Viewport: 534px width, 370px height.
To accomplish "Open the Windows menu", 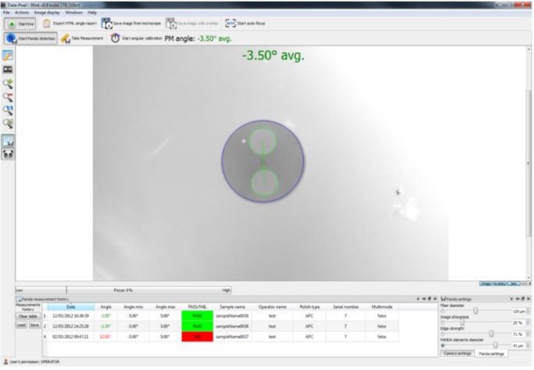I will coord(74,12).
